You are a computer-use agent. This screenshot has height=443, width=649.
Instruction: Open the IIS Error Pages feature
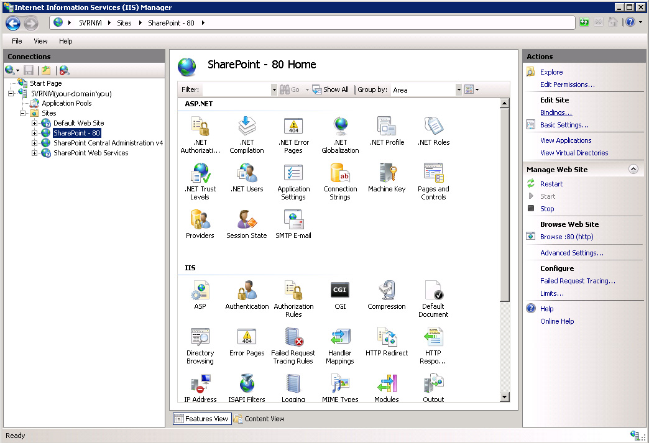point(247,342)
